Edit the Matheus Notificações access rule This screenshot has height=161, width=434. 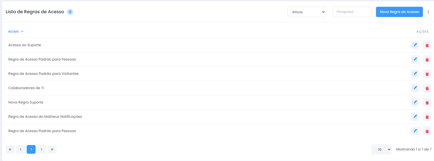coord(415,117)
